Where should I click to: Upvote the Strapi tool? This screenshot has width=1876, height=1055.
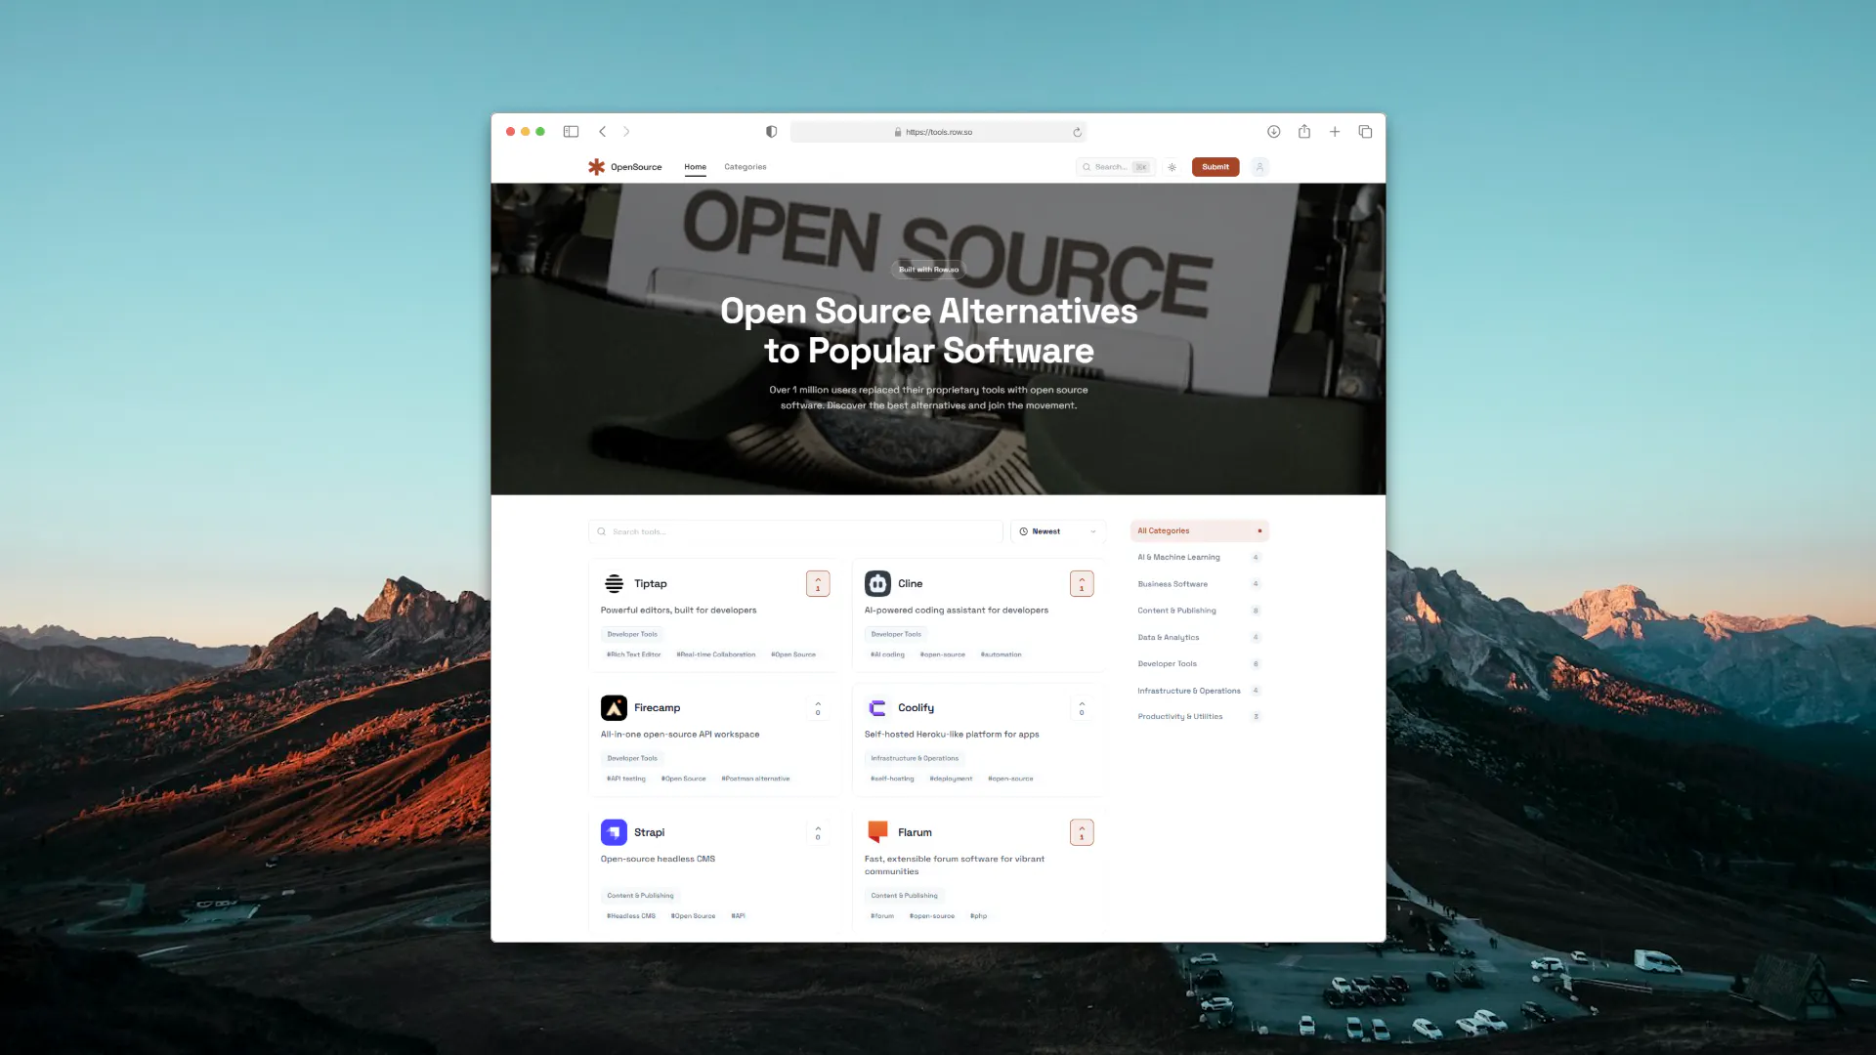coord(818,832)
